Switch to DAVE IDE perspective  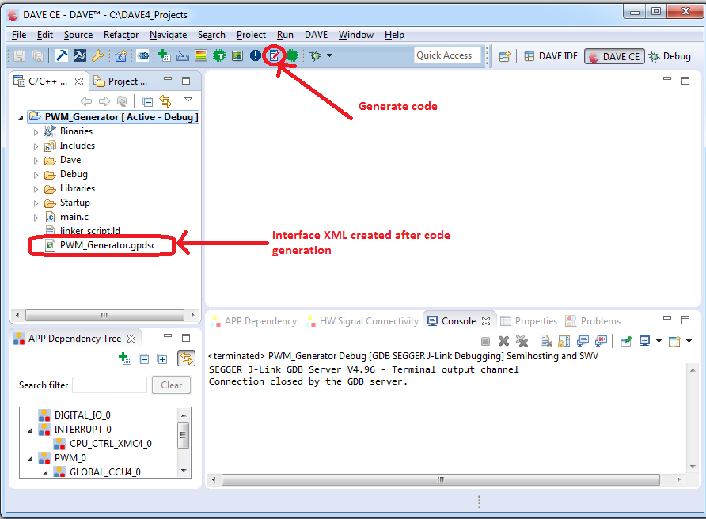click(551, 56)
